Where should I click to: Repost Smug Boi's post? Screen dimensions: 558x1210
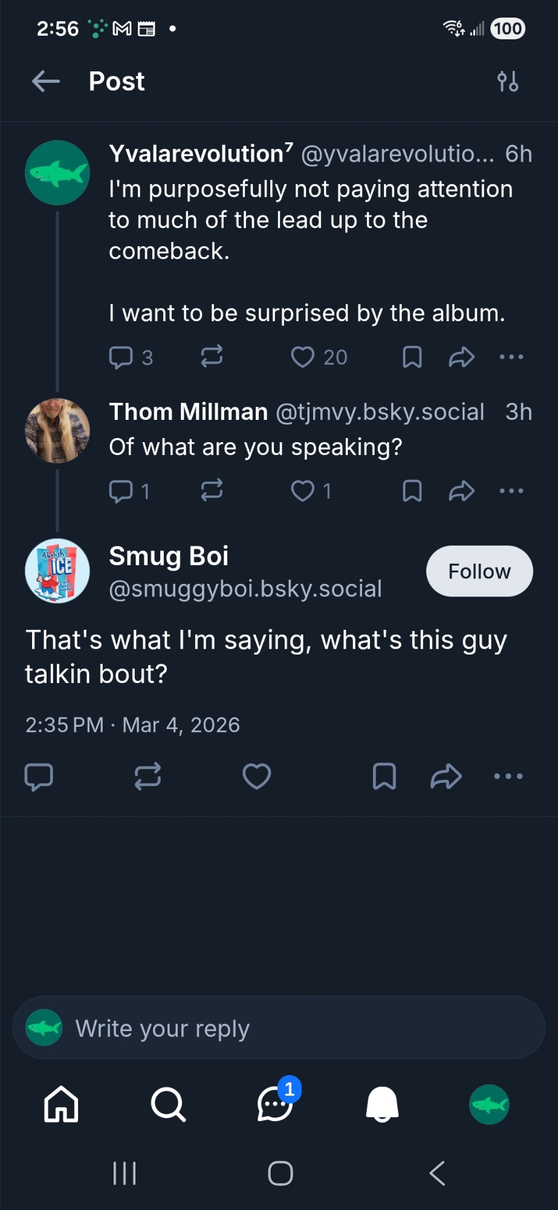(x=148, y=776)
